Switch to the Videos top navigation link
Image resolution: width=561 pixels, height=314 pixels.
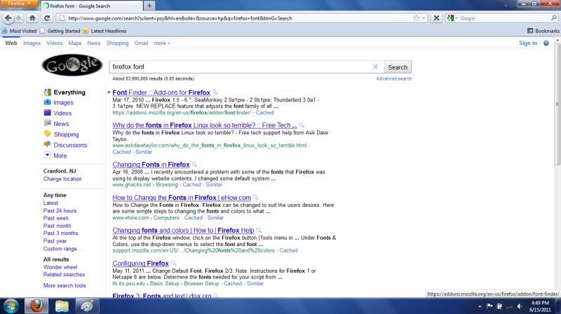click(x=55, y=43)
